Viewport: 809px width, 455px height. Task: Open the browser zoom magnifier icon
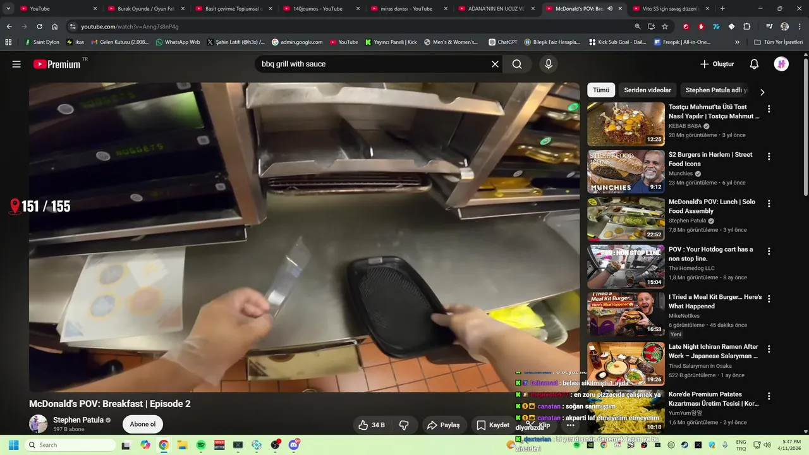point(638,27)
